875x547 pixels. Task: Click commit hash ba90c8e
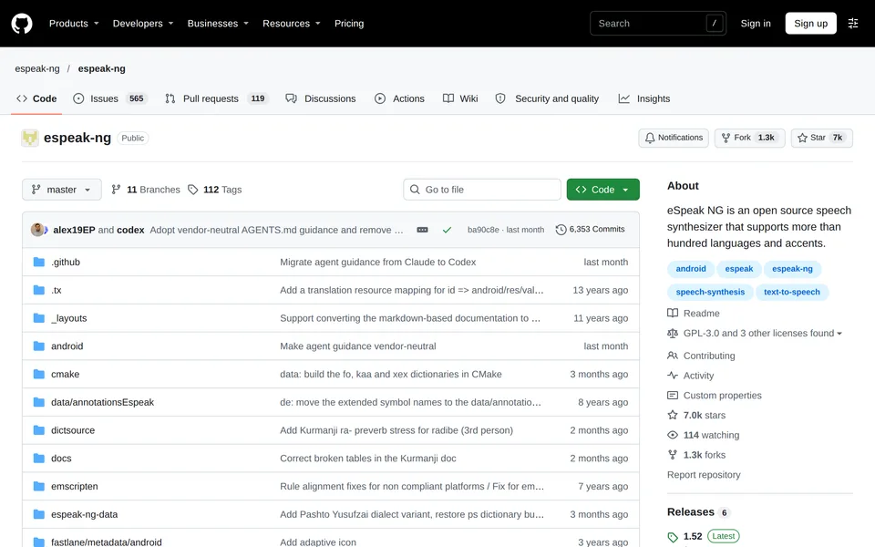[x=483, y=230]
